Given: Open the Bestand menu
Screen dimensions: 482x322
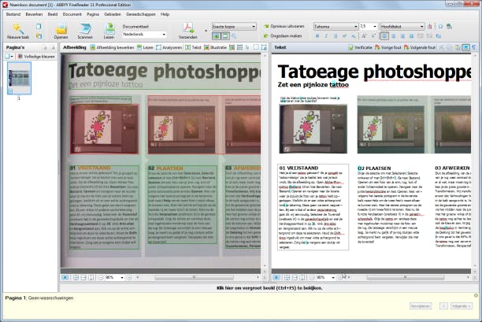Looking at the screenshot, I should [x=13, y=14].
